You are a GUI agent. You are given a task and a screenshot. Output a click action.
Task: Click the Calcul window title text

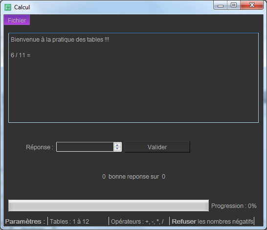coord(22,7)
